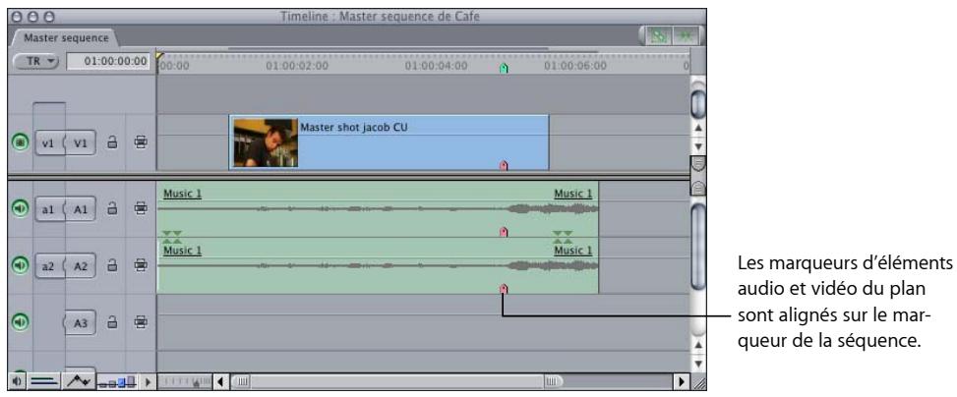Click the A2 destination control

point(81,266)
